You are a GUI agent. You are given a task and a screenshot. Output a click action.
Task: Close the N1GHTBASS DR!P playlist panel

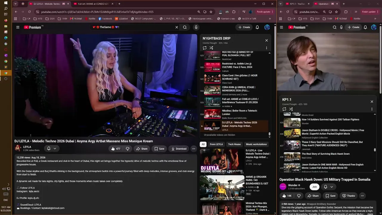click(x=267, y=40)
